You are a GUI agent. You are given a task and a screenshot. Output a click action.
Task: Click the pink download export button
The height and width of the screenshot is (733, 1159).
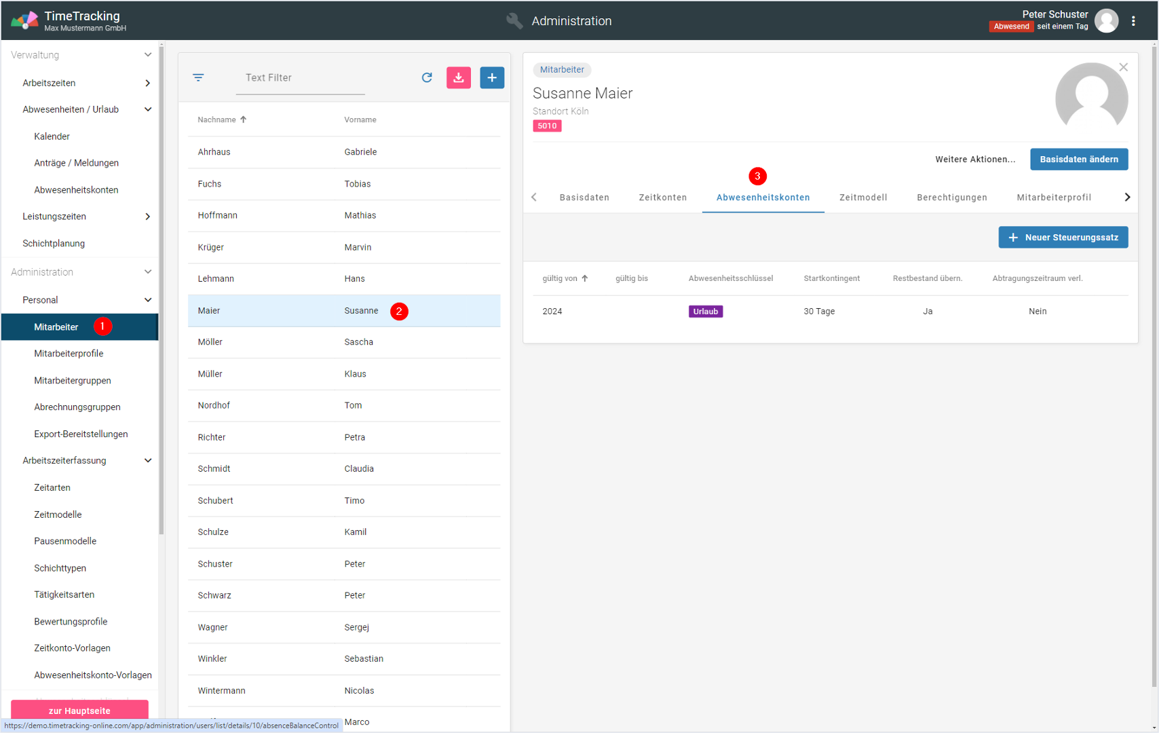[x=459, y=77]
